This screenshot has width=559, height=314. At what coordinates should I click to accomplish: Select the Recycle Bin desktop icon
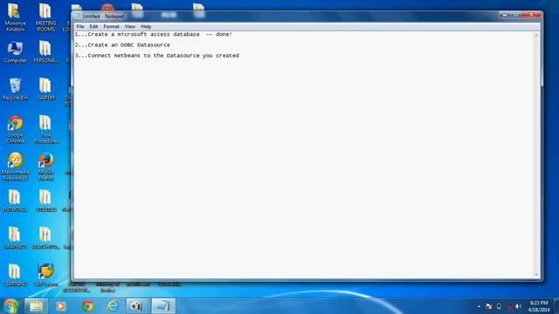click(15, 89)
